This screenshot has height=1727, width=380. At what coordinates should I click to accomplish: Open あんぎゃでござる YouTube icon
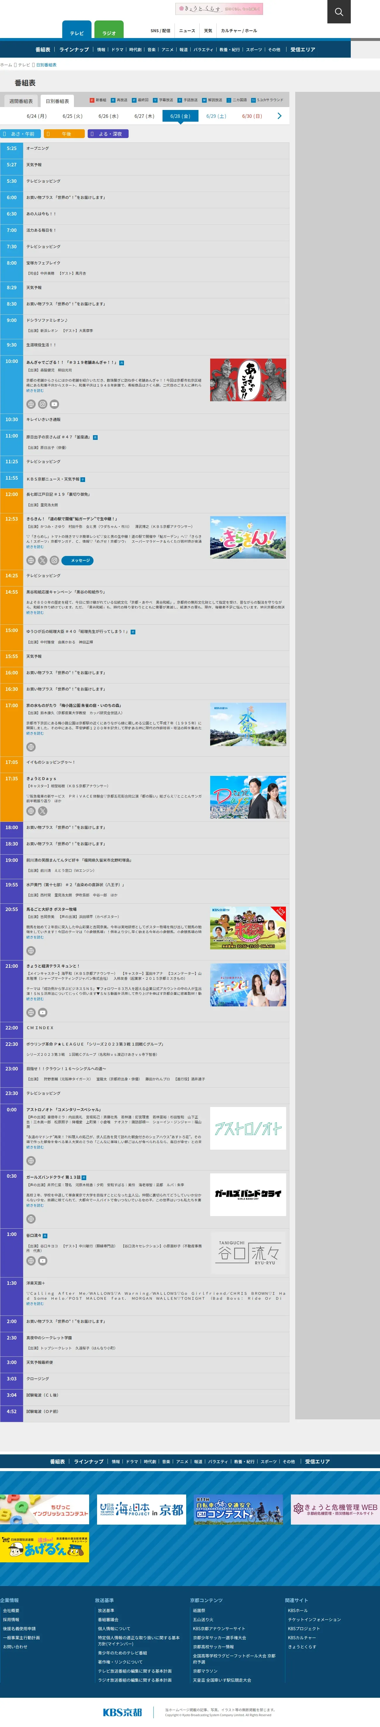[54, 404]
